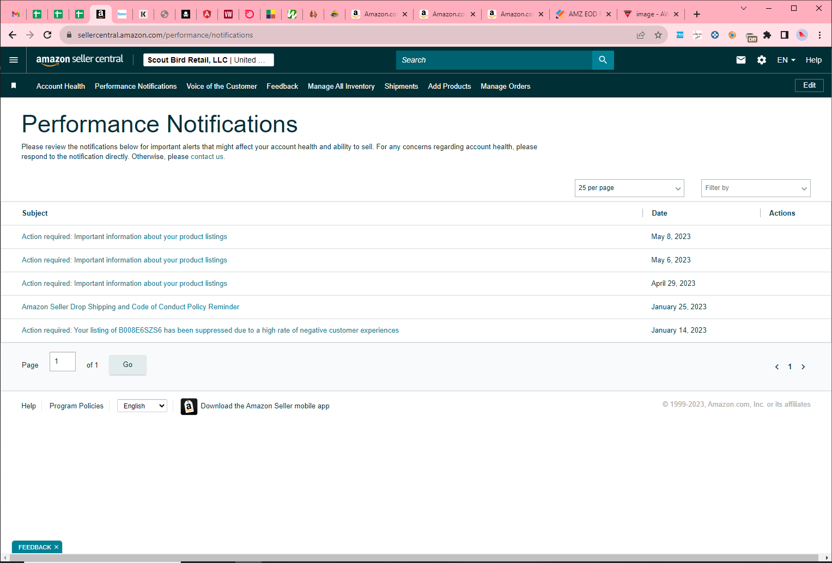
Task: Switch to the image - AW tab
Action: [x=651, y=14]
